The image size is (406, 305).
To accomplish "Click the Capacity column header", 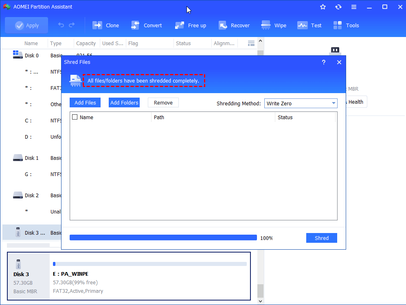I will tap(86, 44).
